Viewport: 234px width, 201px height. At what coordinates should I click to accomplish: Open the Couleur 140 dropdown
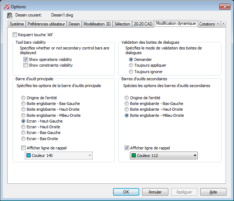59,155
